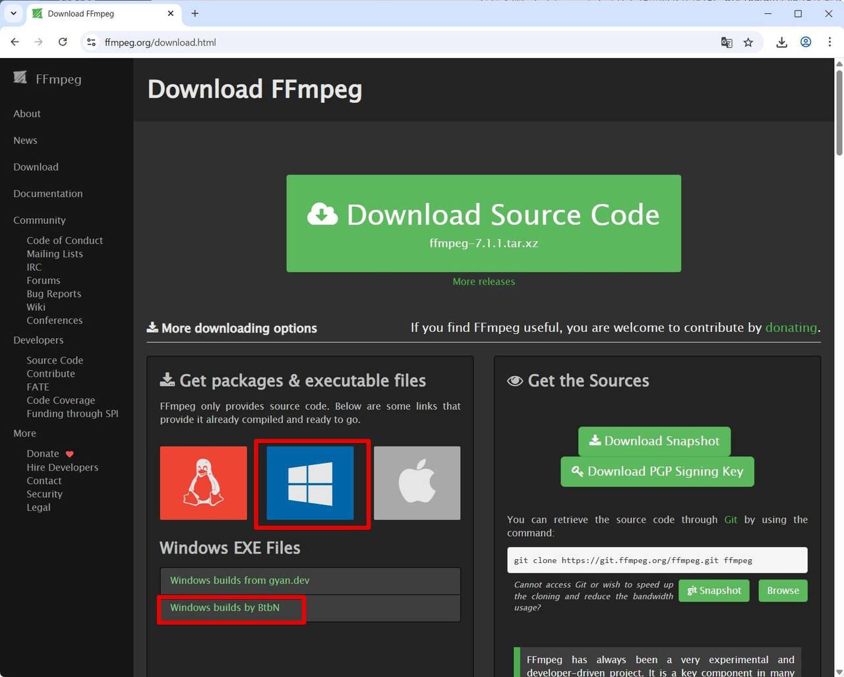844x677 pixels.
Task: Click the Donate sidebar link
Action: [43, 454]
